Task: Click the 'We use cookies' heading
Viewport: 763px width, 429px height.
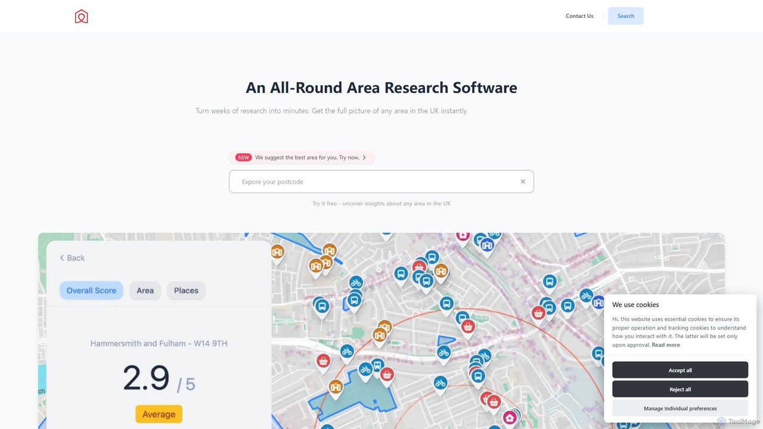Action: 635,304
